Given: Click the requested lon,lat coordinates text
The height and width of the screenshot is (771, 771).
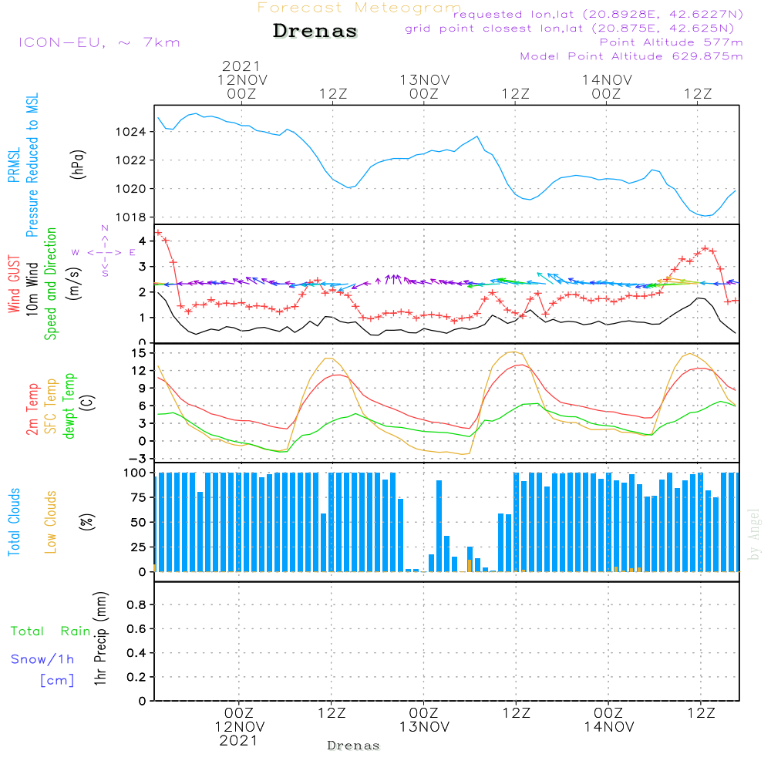Looking at the screenshot, I should pyautogui.click(x=598, y=14).
